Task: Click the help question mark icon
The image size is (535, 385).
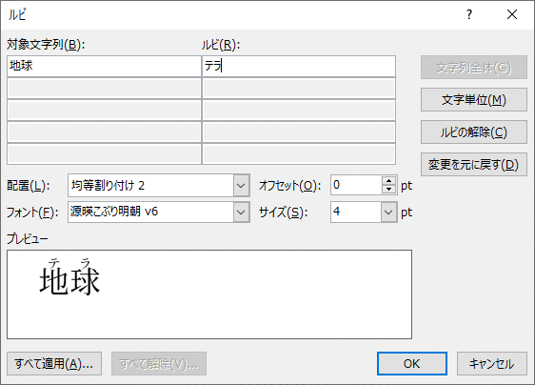Action: point(469,14)
